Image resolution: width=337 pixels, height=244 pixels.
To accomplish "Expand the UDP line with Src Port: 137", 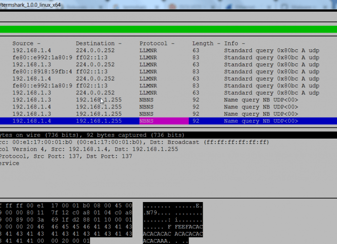I will click(x=66, y=156).
